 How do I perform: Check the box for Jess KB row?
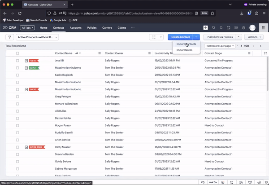click(17, 60)
